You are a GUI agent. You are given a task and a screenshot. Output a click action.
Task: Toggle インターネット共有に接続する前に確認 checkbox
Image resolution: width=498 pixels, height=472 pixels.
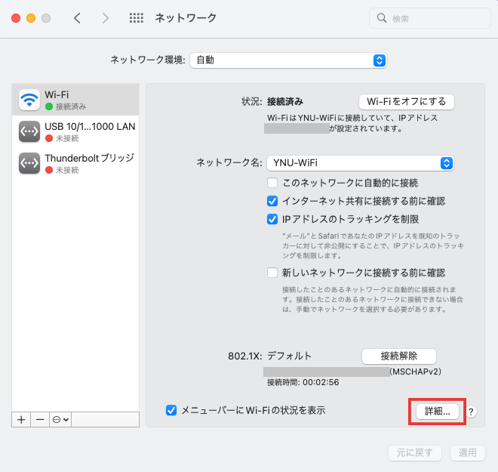[x=273, y=201]
